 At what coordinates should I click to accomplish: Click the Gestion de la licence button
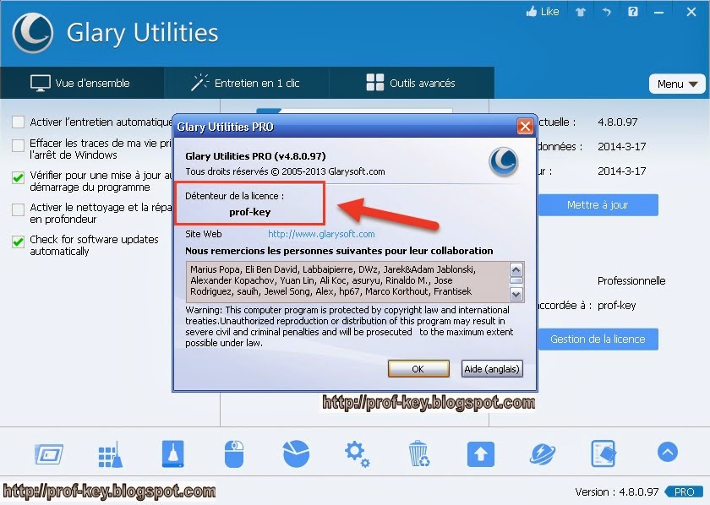coord(598,339)
